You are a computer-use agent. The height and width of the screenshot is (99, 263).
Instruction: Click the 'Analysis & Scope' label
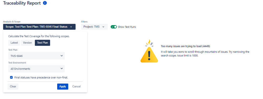pos(12,22)
